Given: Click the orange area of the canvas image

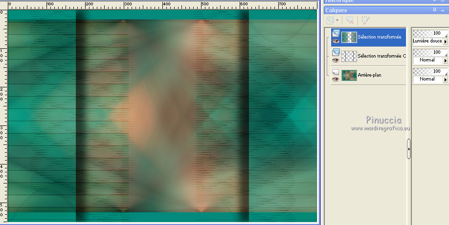Looking at the screenshot, I should click(x=139, y=114).
